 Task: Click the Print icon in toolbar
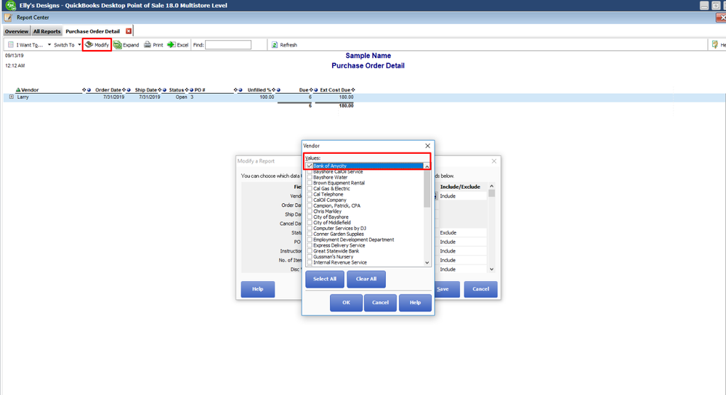point(148,44)
